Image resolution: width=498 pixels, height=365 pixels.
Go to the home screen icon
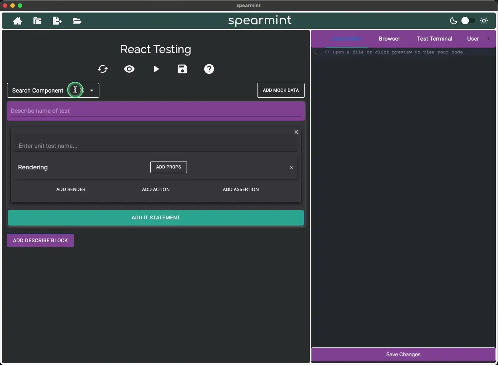17,21
